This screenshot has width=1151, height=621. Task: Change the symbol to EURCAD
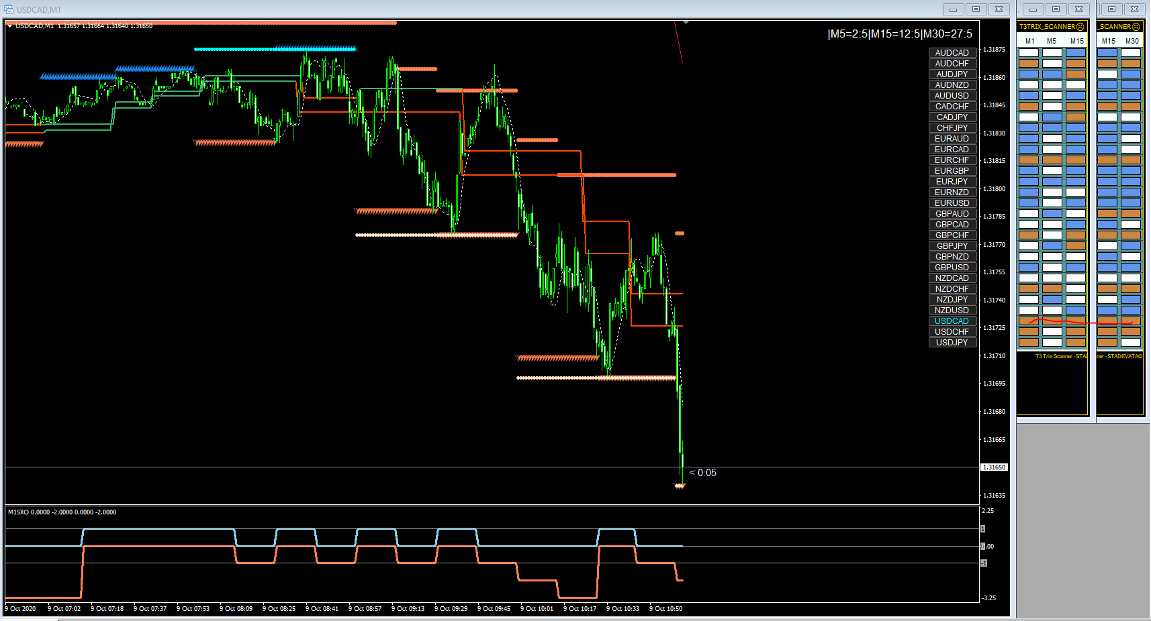[x=952, y=150]
